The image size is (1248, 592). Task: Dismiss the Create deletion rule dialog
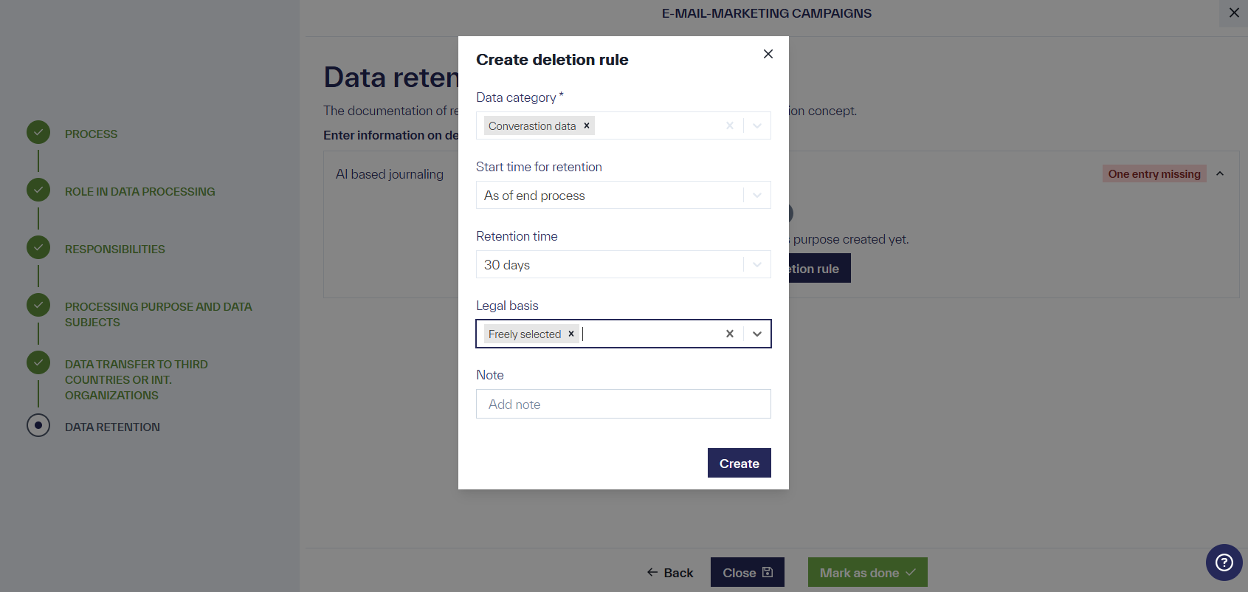768,54
